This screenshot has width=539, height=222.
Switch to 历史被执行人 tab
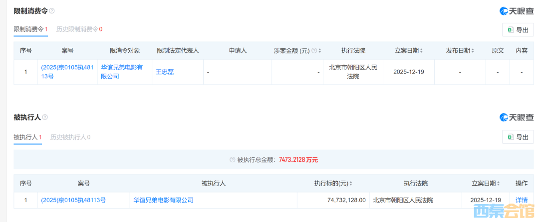pyautogui.click(x=70, y=137)
